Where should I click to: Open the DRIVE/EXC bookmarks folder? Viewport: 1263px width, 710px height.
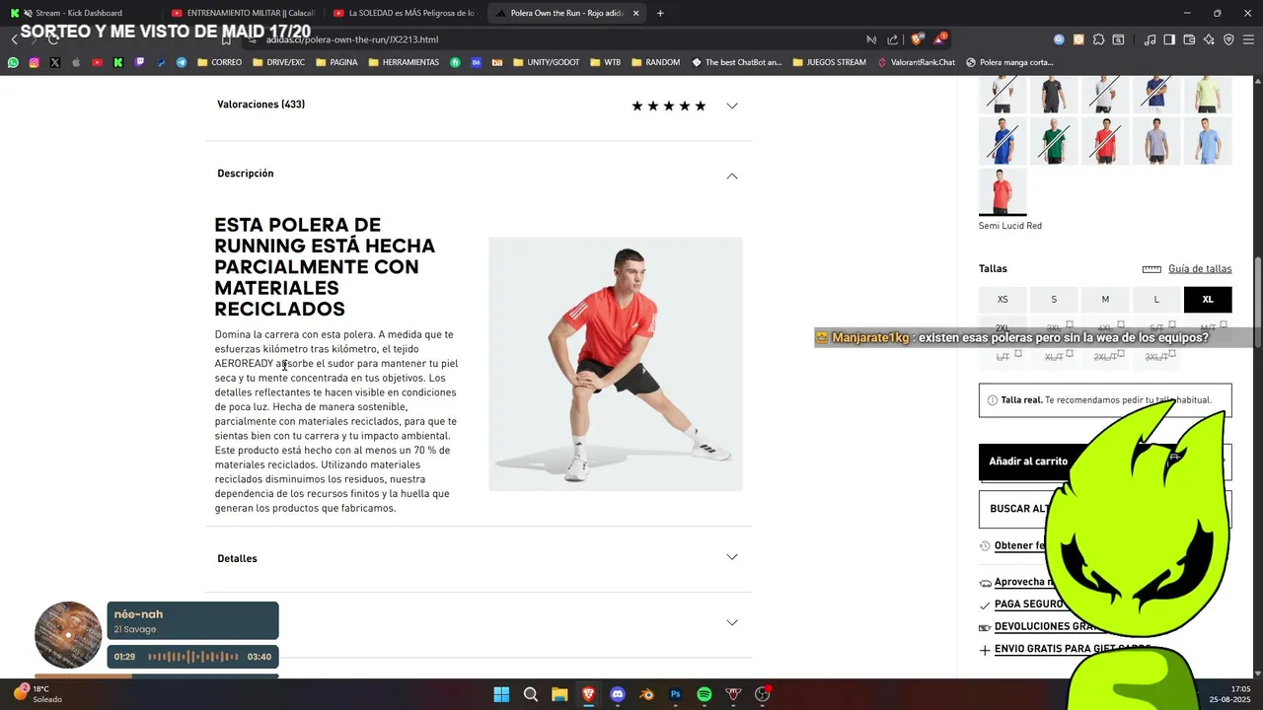279,62
